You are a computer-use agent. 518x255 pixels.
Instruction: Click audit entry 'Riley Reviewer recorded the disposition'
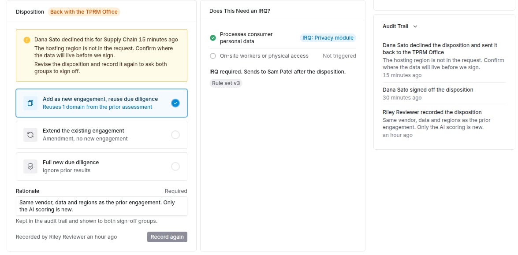[x=432, y=112]
